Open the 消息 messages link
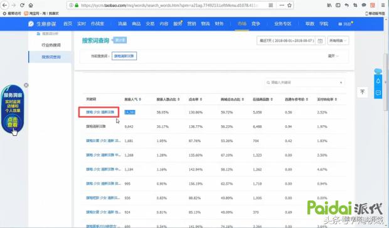This screenshot has height=228, width=389. pyautogui.click(x=346, y=24)
